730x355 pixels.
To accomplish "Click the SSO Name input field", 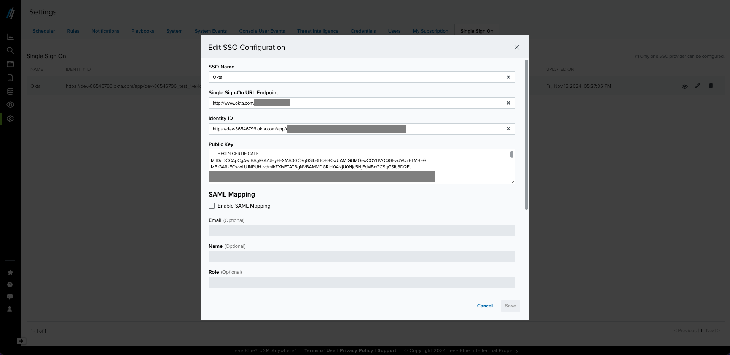I will coord(362,77).
